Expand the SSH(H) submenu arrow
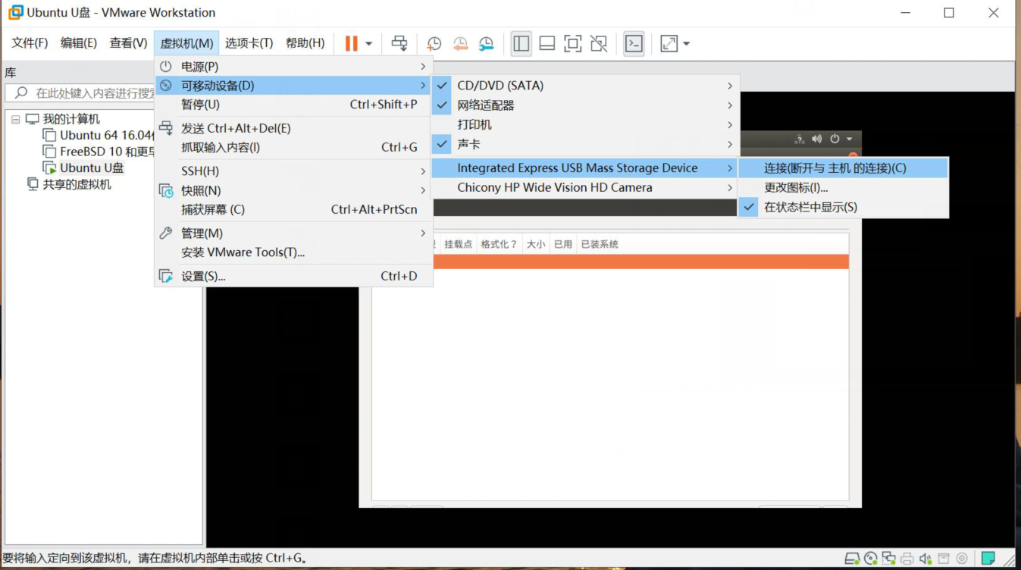This screenshot has width=1021, height=570. 423,171
